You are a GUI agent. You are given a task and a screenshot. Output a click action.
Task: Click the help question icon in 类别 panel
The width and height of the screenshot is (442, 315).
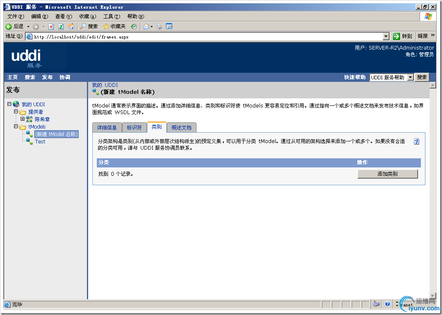pos(416,141)
